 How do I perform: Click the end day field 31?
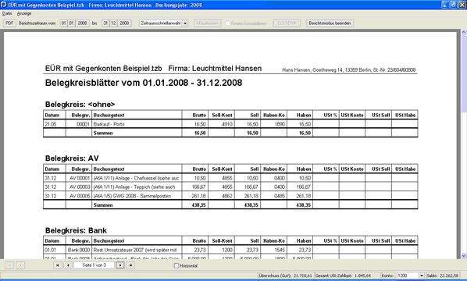(105, 23)
